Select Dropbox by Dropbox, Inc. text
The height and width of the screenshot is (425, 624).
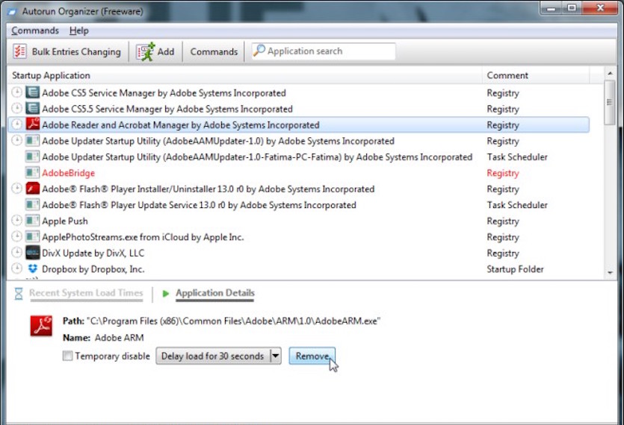pos(93,269)
